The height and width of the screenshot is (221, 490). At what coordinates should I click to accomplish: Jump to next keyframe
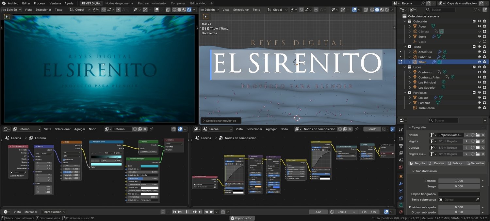[195, 212]
